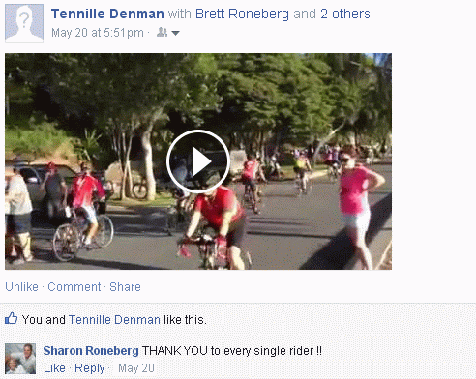Open Tennille Denman's profile from post header
Screen dimensions: 476x379
coord(107,14)
